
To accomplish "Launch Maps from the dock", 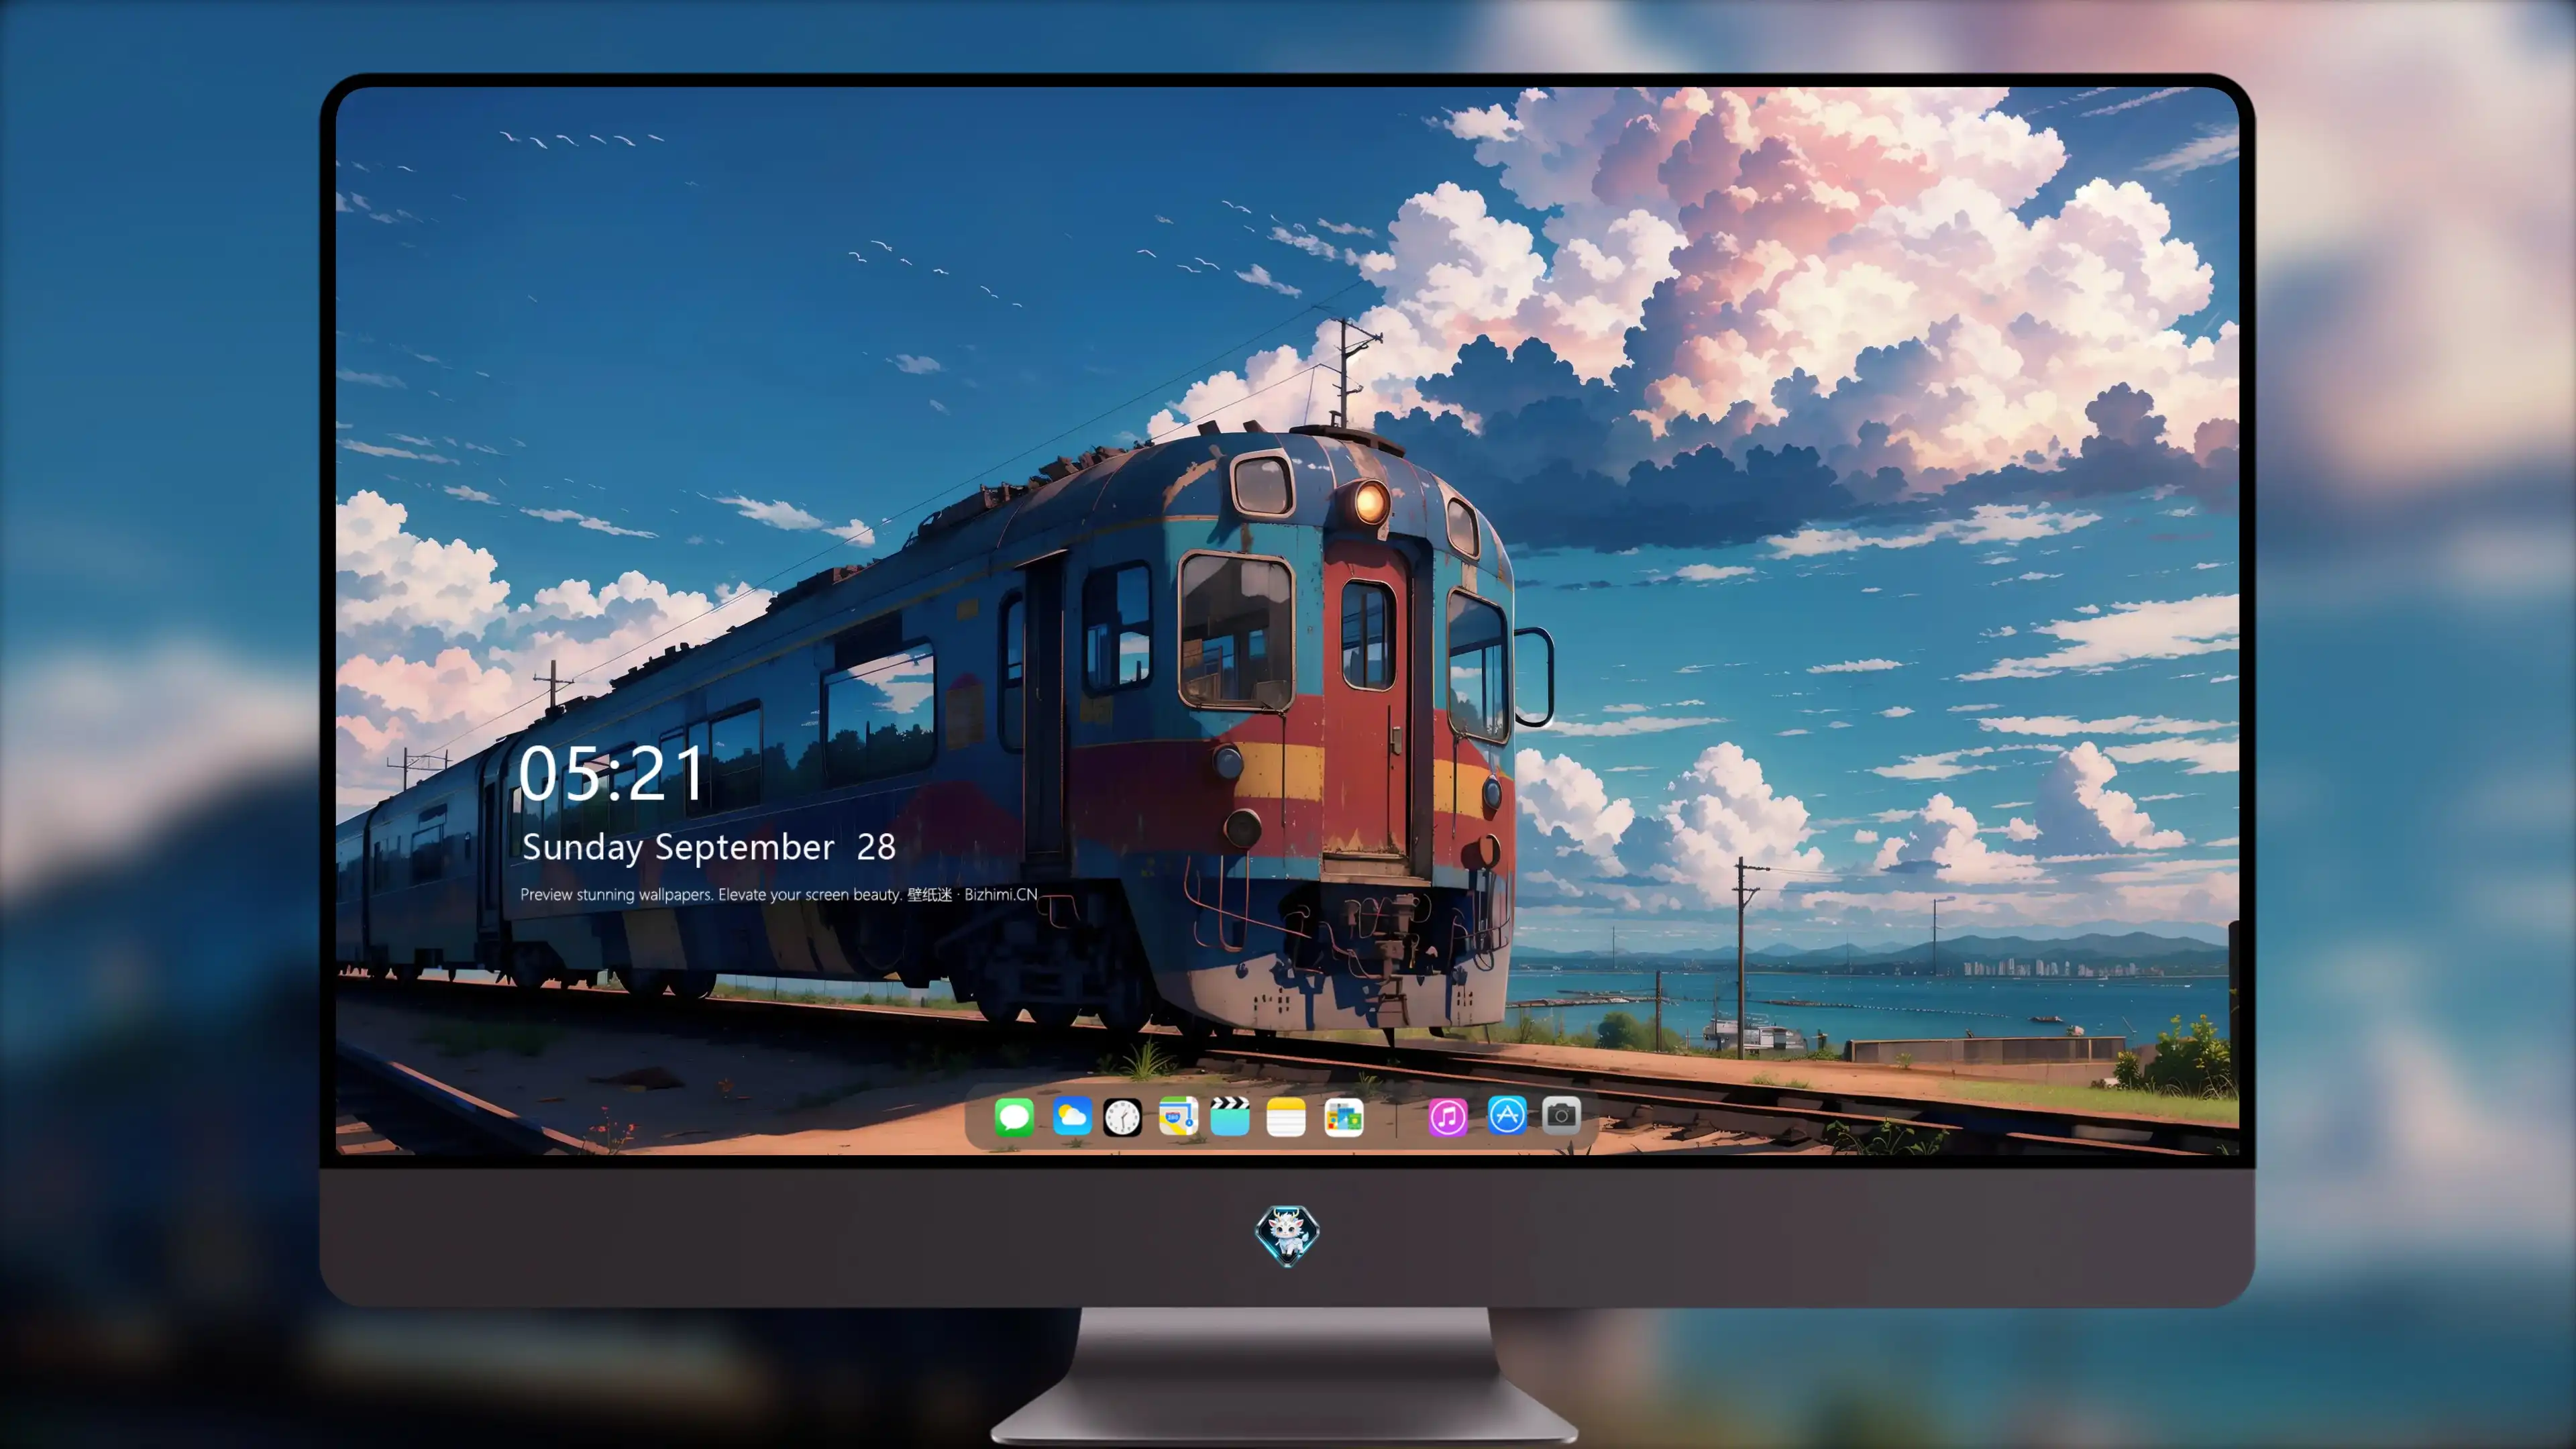I will point(1178,1116).
